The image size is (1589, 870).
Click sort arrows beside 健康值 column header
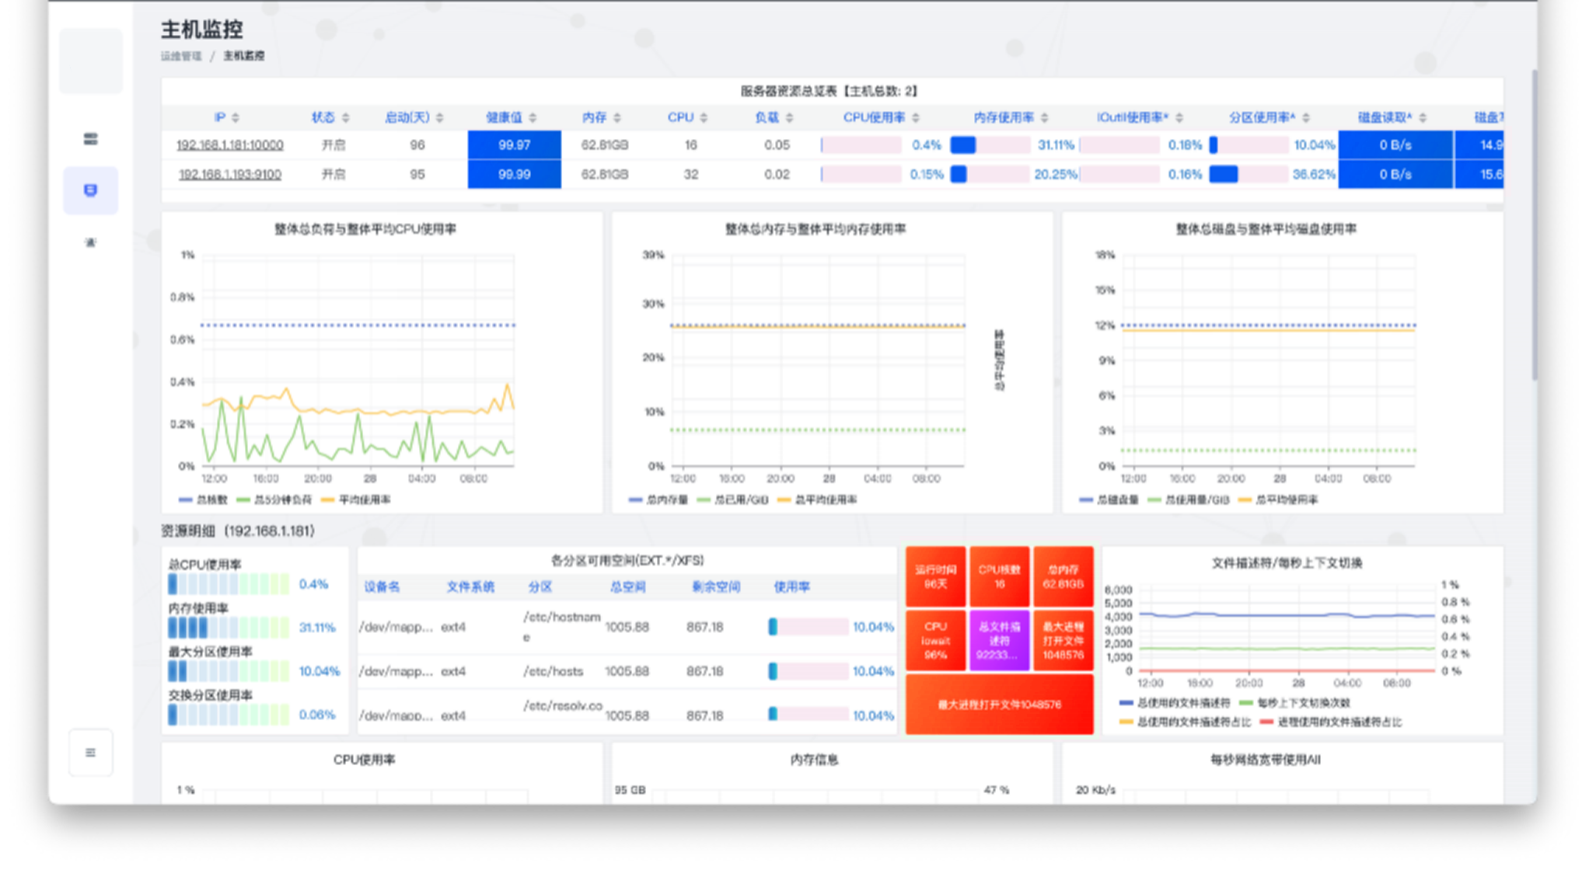[x=533, y=117]
